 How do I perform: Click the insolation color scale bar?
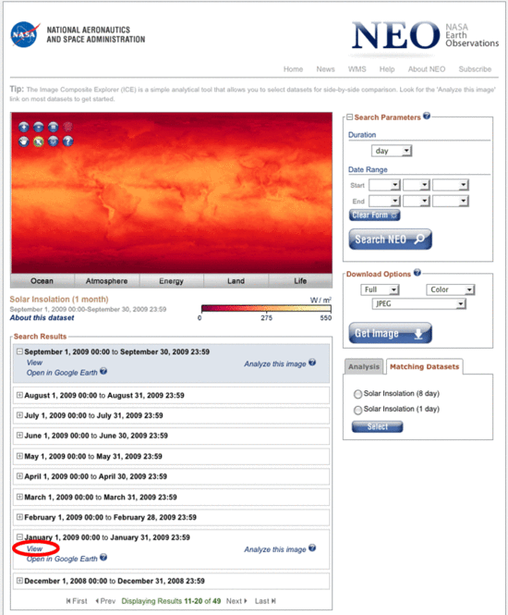(x=266, y=308)
